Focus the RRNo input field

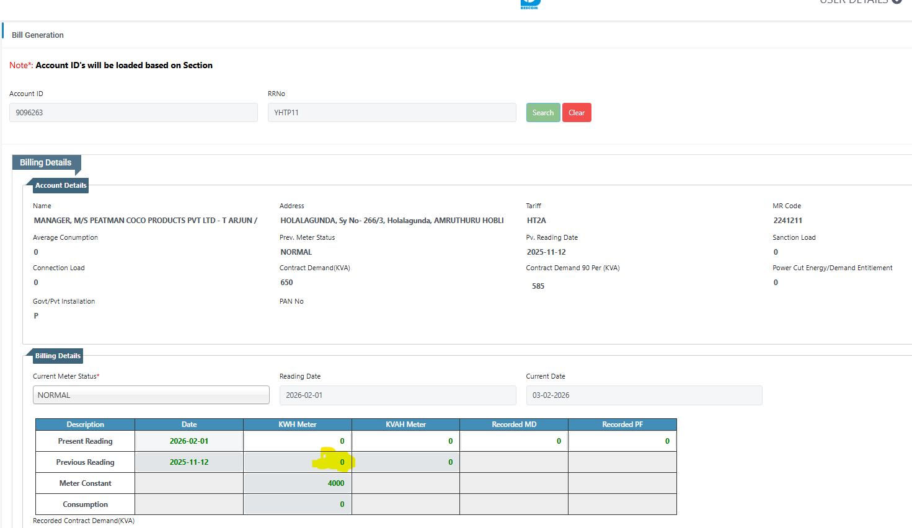pos(391,113)
